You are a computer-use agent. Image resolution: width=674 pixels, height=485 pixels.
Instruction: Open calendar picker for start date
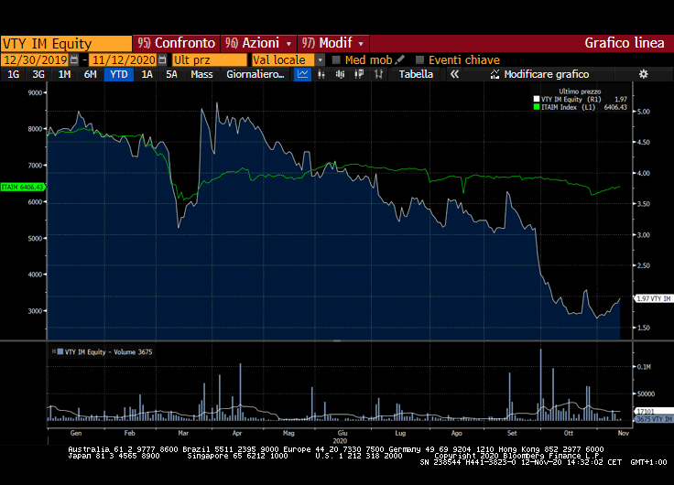(x=74, y=59)
